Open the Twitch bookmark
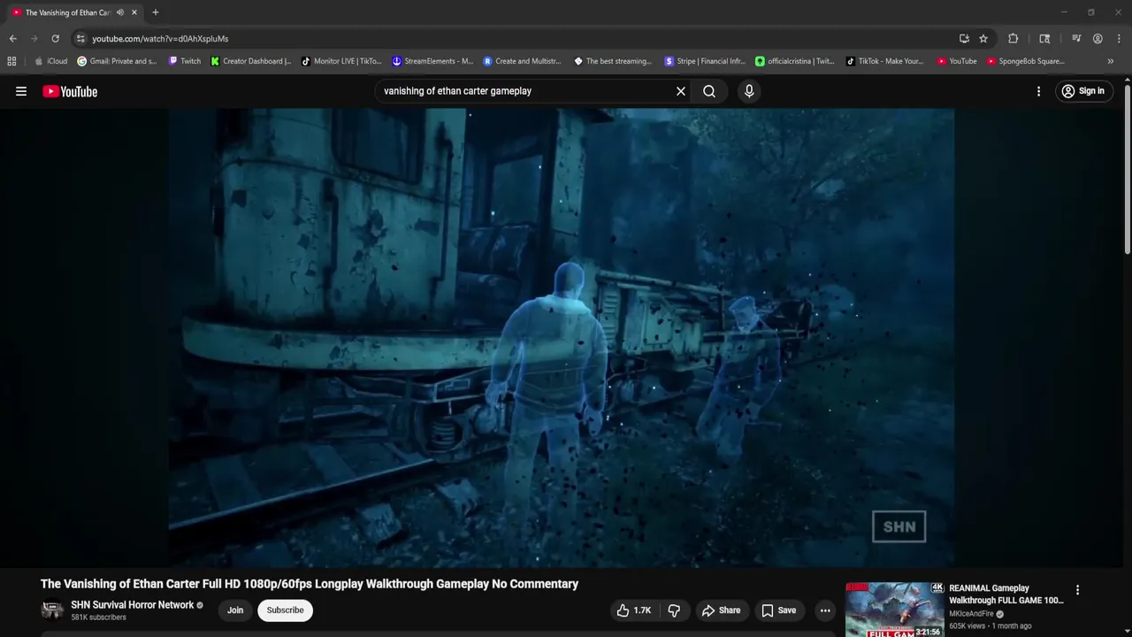Viewport: 1132px width, 637px height. pyautogui.click(x=185, y=61)
